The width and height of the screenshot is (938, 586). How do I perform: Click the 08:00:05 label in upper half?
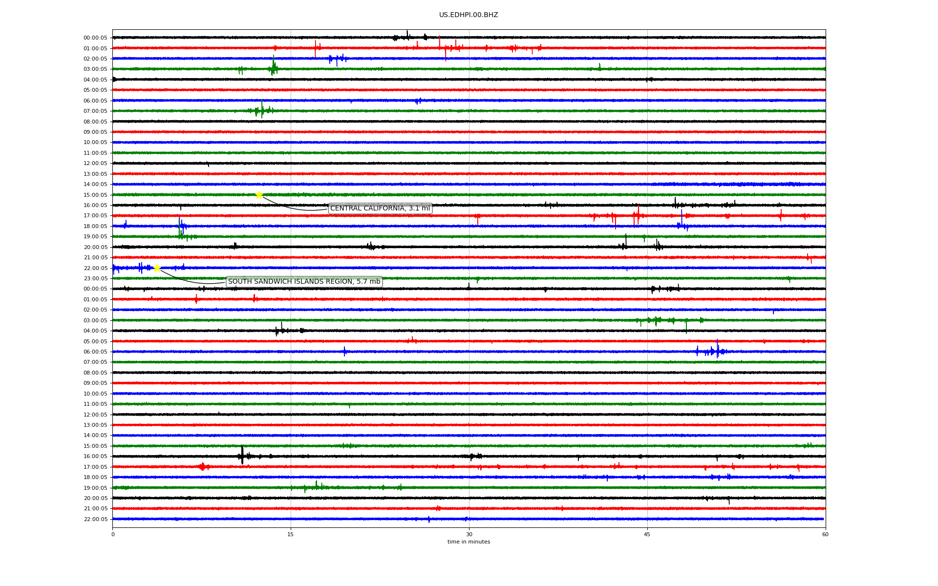pyautogui.click(x=95, y=122)
